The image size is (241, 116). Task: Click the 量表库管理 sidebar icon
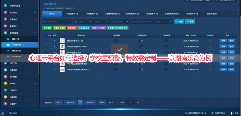(x=5, y=33)
